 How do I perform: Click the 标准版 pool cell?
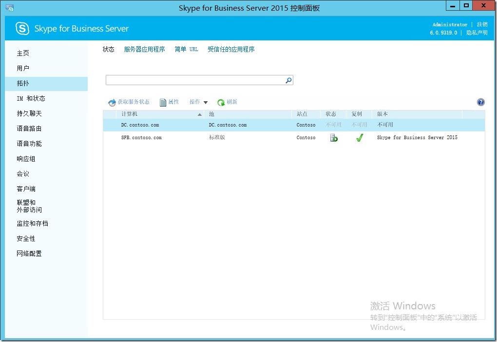[x=217, y=137]
